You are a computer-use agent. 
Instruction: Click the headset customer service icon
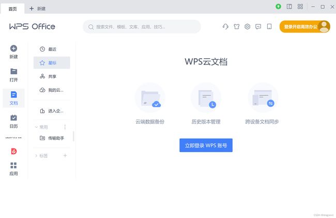[225, 26]
